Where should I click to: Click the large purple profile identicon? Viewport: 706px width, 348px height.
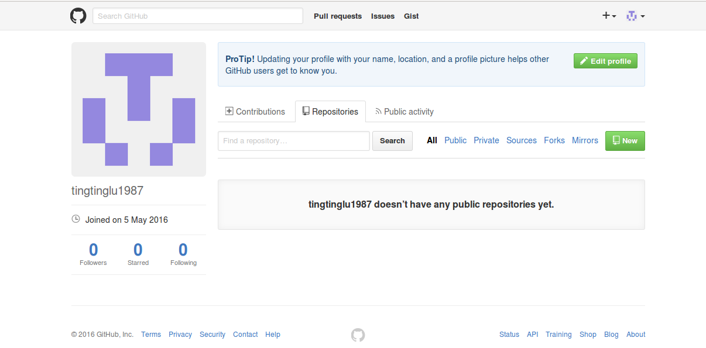click(x=139, y=109)
